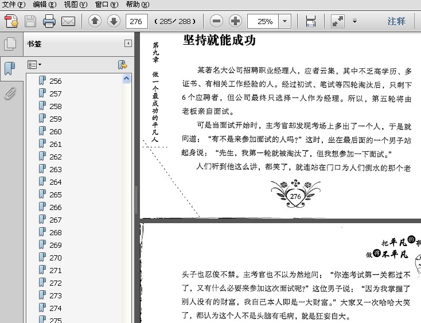Zoom out using the minus button
The height and width of the screenshot is (323, 421).
pyautogui.click(x=216, y=21)
